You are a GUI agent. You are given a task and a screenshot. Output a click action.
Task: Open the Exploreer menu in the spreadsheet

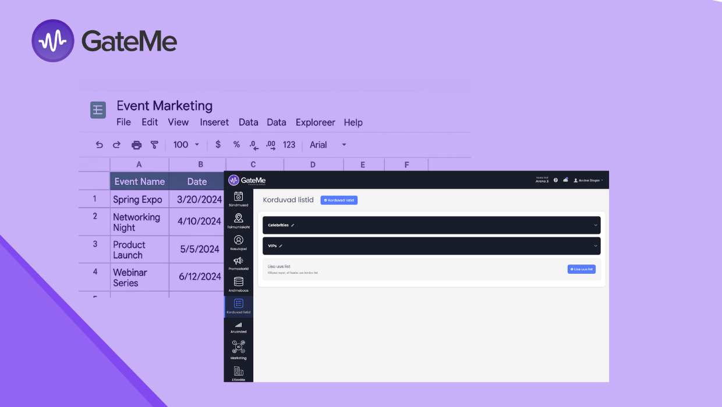[x=316, y=122]
